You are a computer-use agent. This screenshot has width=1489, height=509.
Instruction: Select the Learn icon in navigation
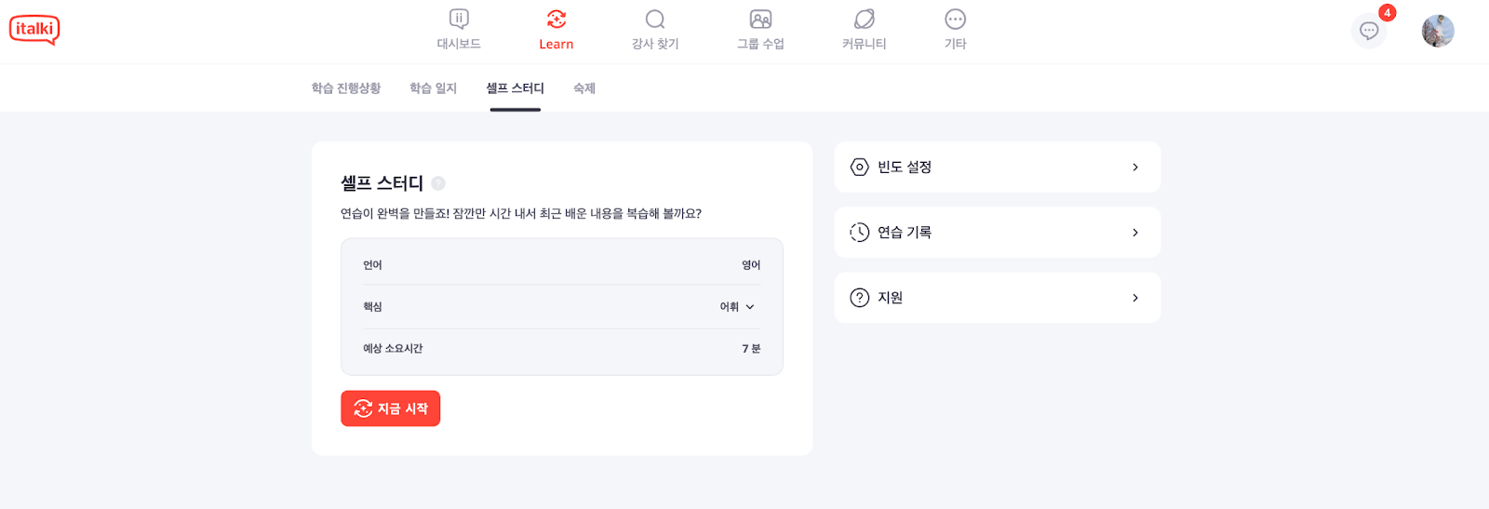coord(557,20)
